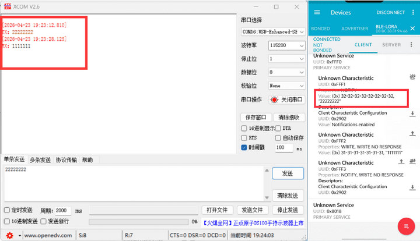This screenshot has width=420, height=241.
Task: Toggle notifications icon for characteristic 0xFFF1
Action: click(x=412, y=77)
